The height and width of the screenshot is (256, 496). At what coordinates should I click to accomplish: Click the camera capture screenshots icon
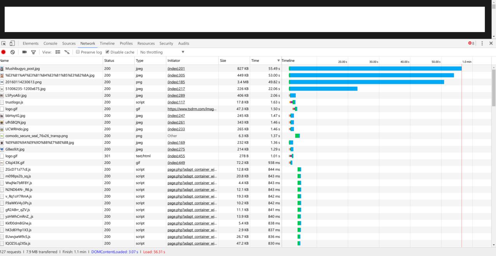click(24, 52)
